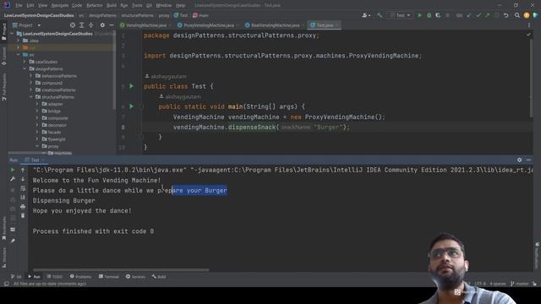Collapse the designPatterns folder
The height and width of the screenshot is (304, 541).
[25, 68]
